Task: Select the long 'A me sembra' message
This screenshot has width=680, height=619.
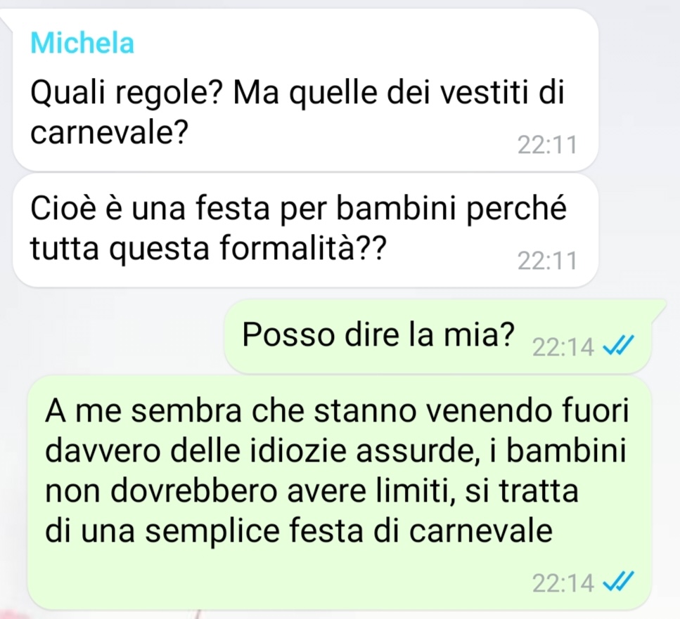Action: point(340,493)
